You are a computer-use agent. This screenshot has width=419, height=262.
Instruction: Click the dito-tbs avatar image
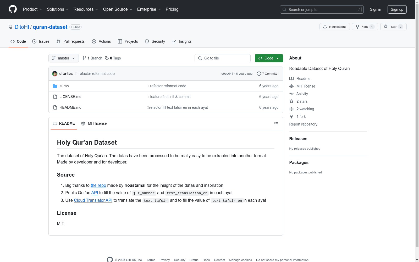55,74
